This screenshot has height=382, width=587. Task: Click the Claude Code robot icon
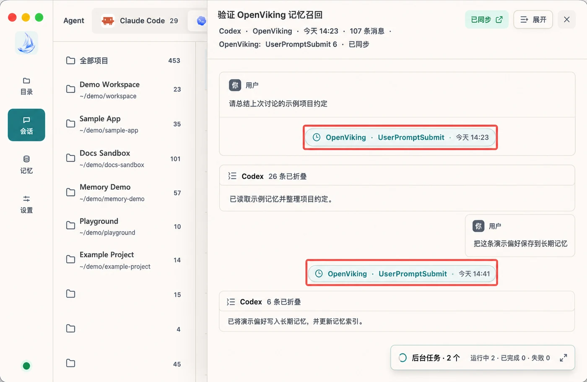coord(108,21)
